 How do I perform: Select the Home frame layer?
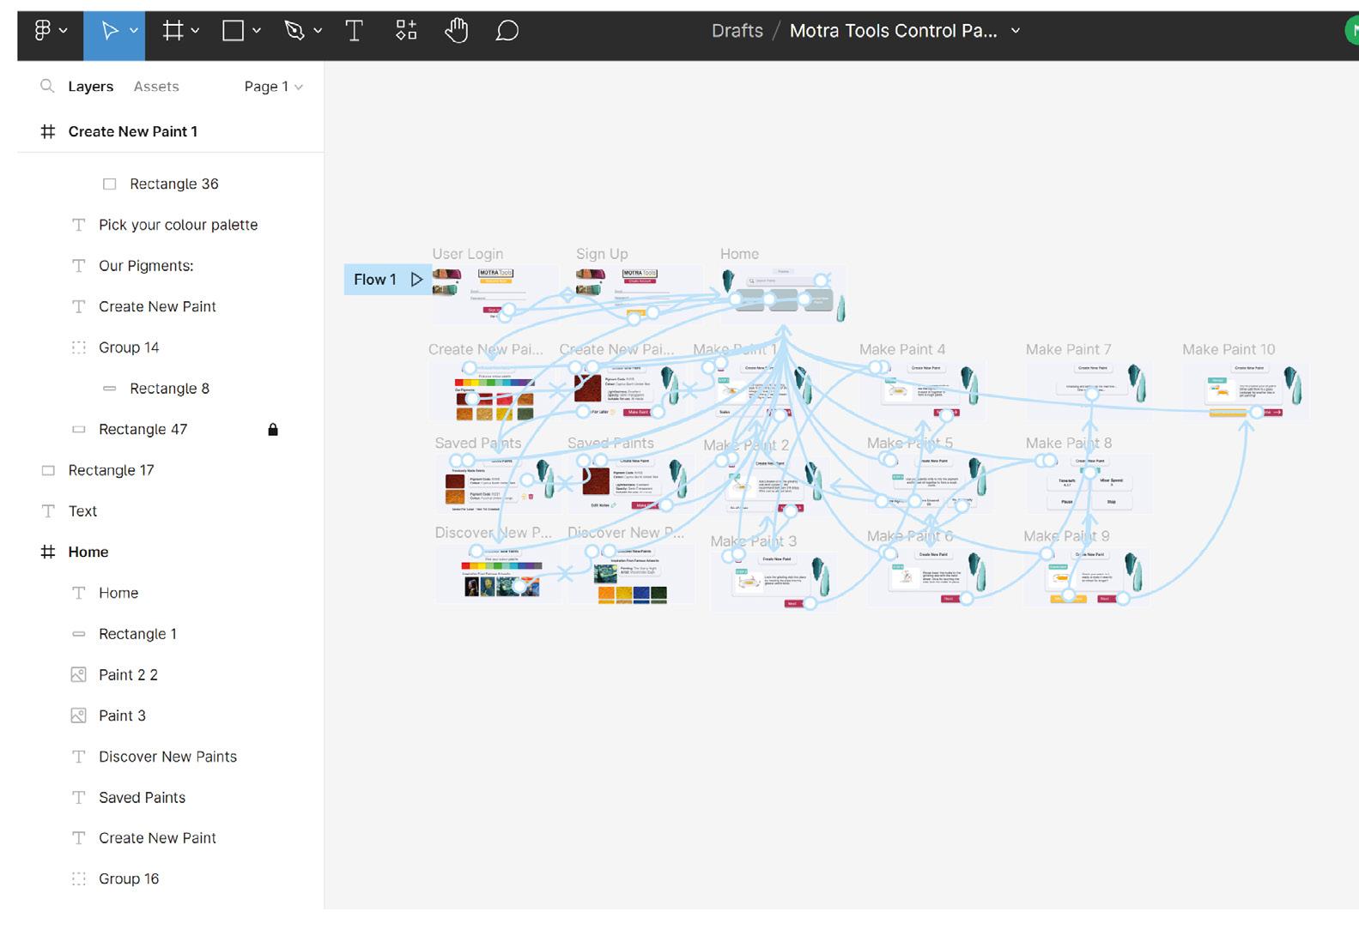point(88,552)
